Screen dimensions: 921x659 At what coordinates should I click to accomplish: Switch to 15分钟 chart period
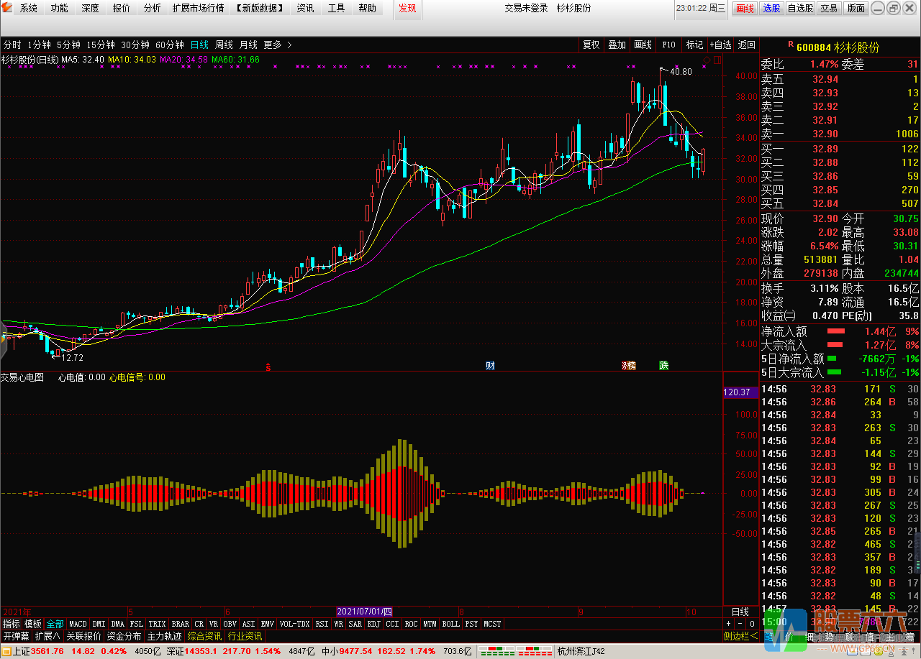pyautogui.click(x=101, y=45)
